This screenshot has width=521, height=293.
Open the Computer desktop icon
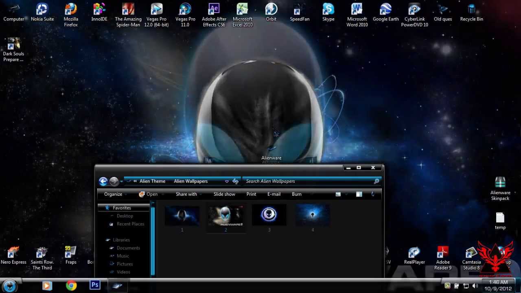tap(14, 12)
